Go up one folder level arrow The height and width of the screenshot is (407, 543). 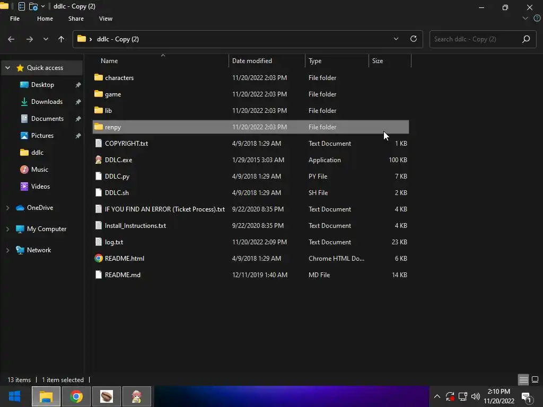(62, 39)
